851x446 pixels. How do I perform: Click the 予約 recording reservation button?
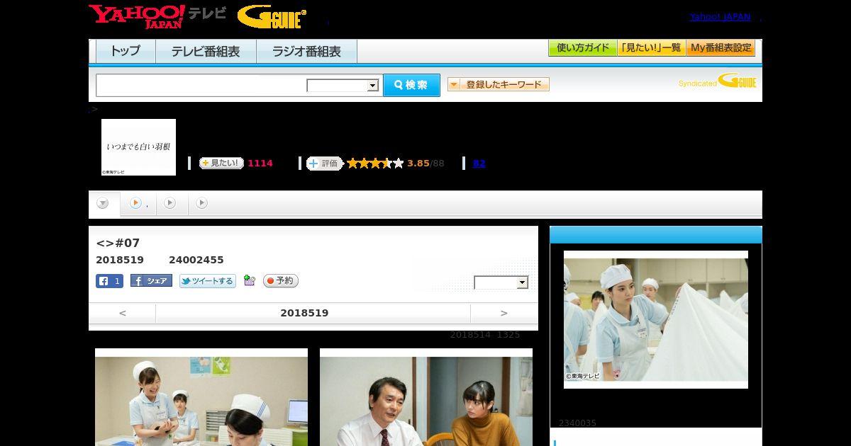tap(281, 281)
